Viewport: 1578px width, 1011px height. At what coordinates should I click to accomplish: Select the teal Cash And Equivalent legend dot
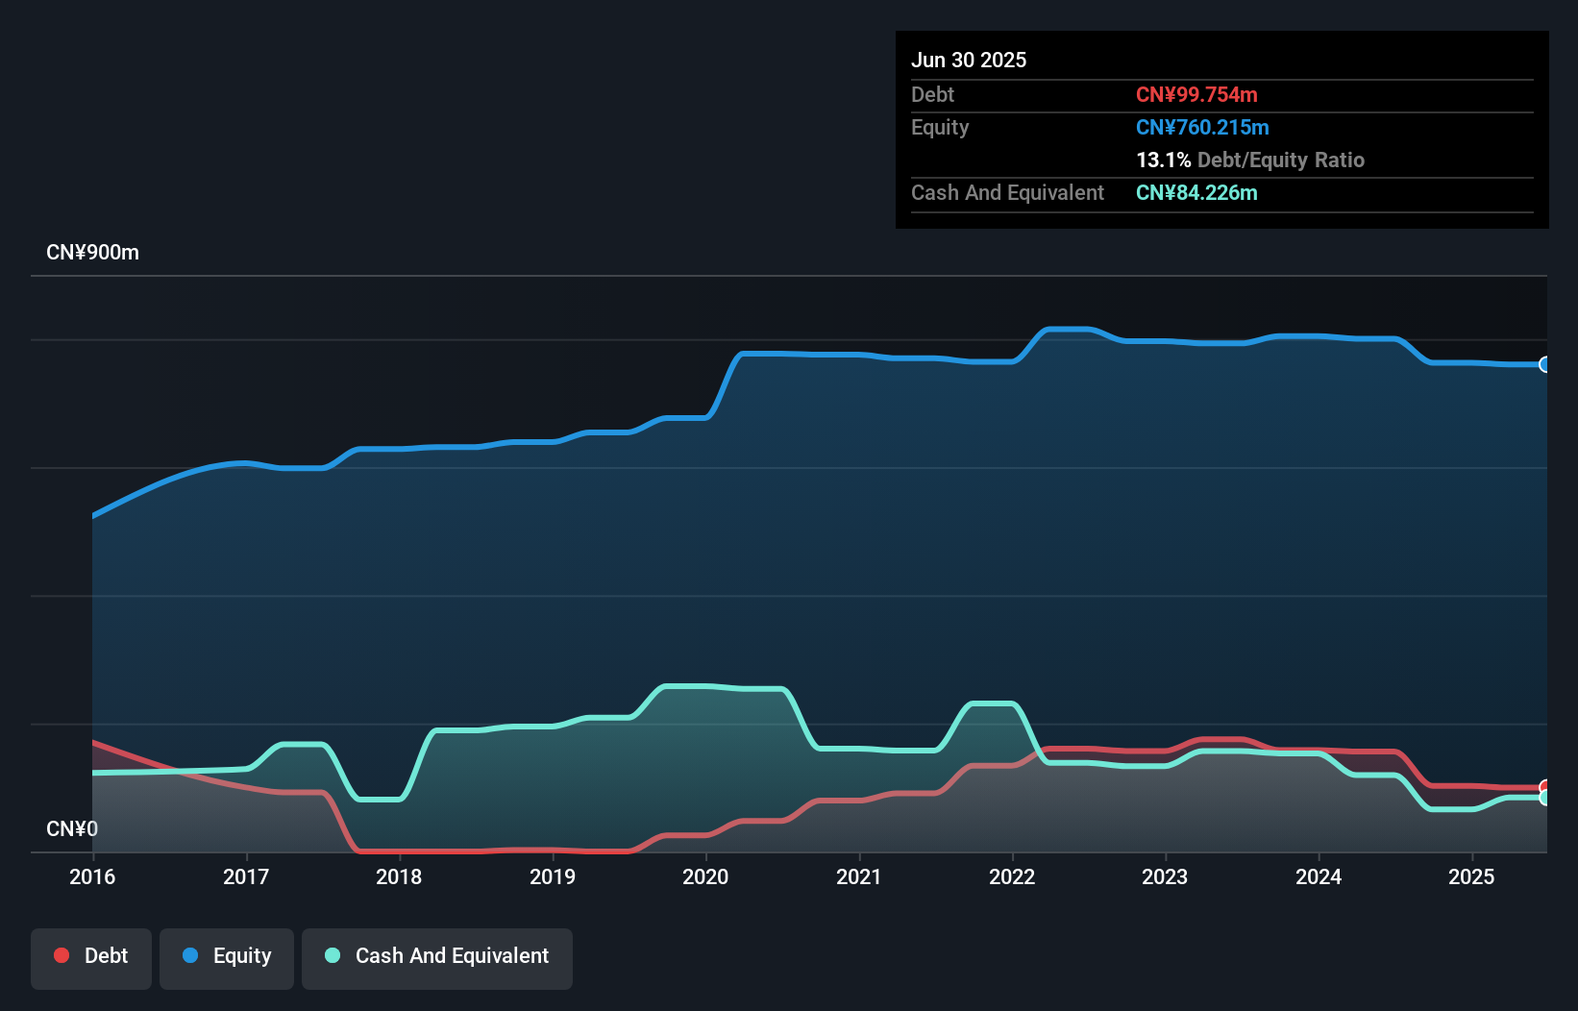(x=332, y=955)
